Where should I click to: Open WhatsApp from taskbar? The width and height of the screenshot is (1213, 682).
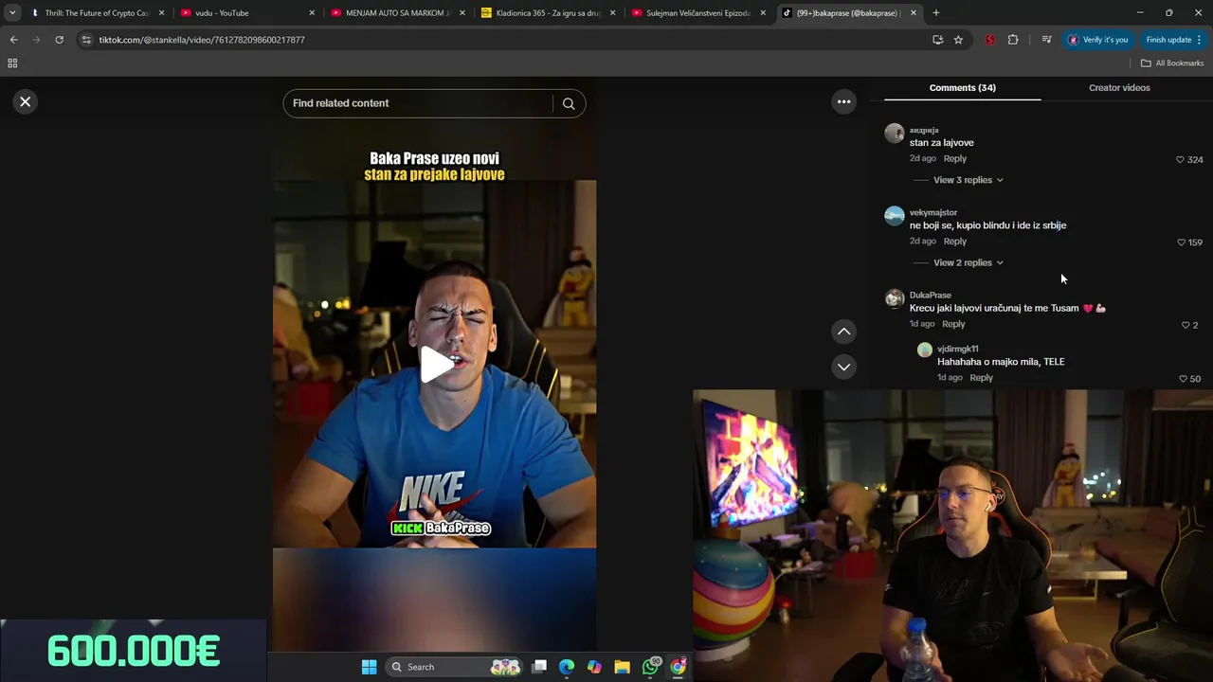point(650,667)
